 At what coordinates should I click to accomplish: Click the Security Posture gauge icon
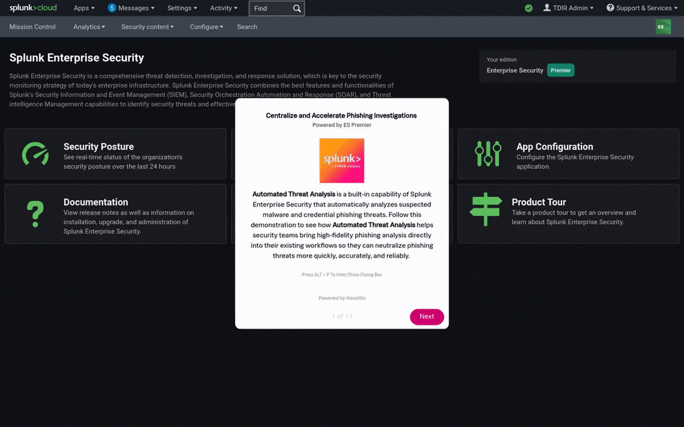(x=36, y=154)
